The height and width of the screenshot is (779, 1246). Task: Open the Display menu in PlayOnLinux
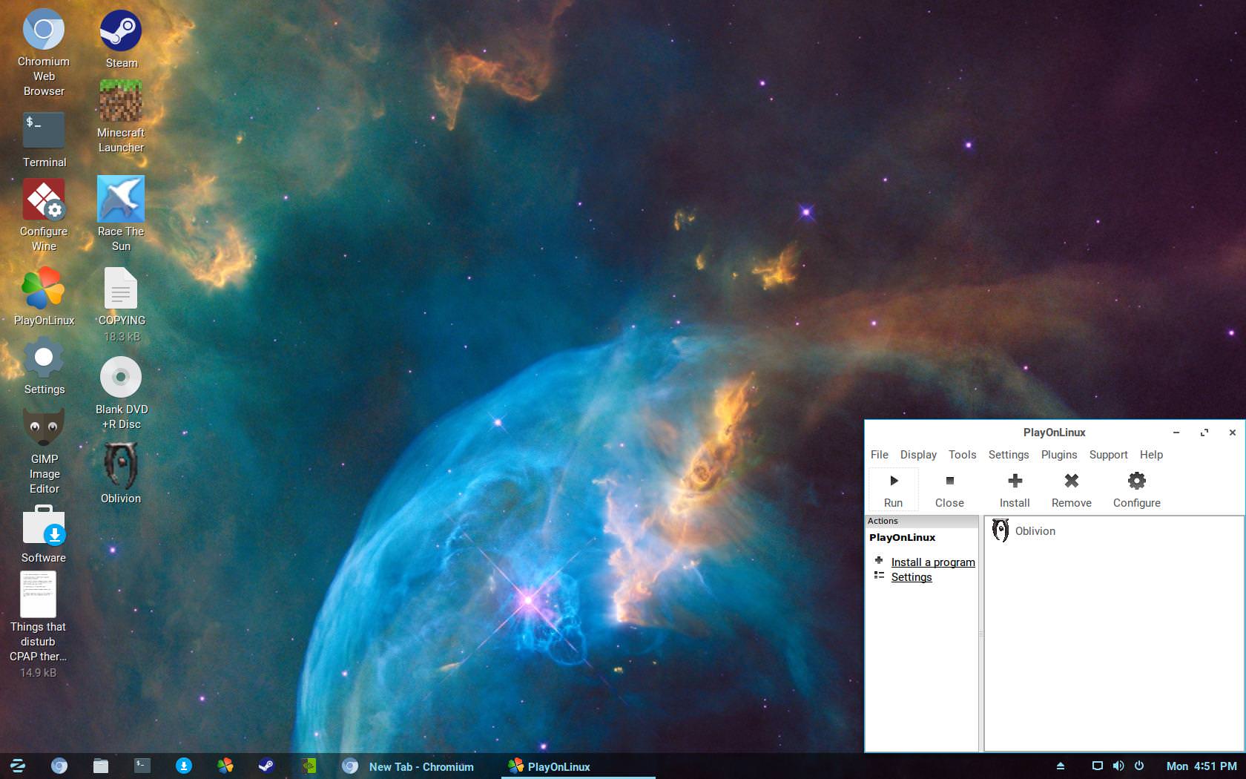point(918,455)
